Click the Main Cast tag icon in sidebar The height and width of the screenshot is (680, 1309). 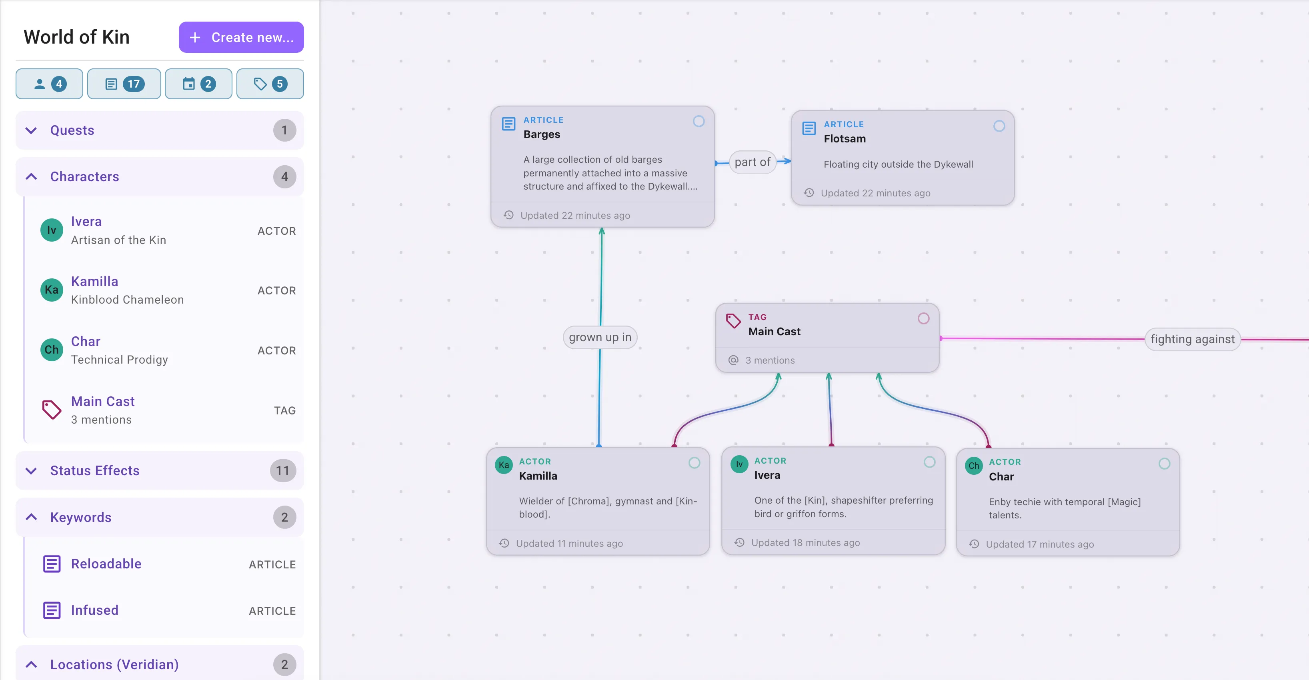click(x=51, y=410)
